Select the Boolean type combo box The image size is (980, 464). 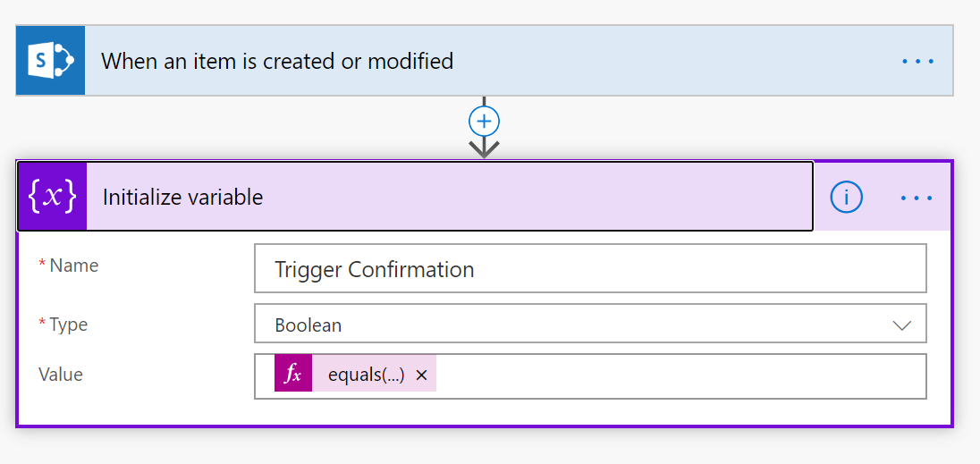572,325
